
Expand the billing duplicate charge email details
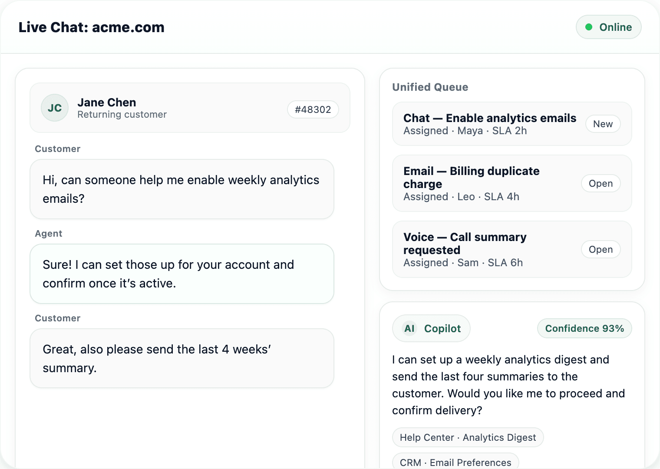coord(471,177)
